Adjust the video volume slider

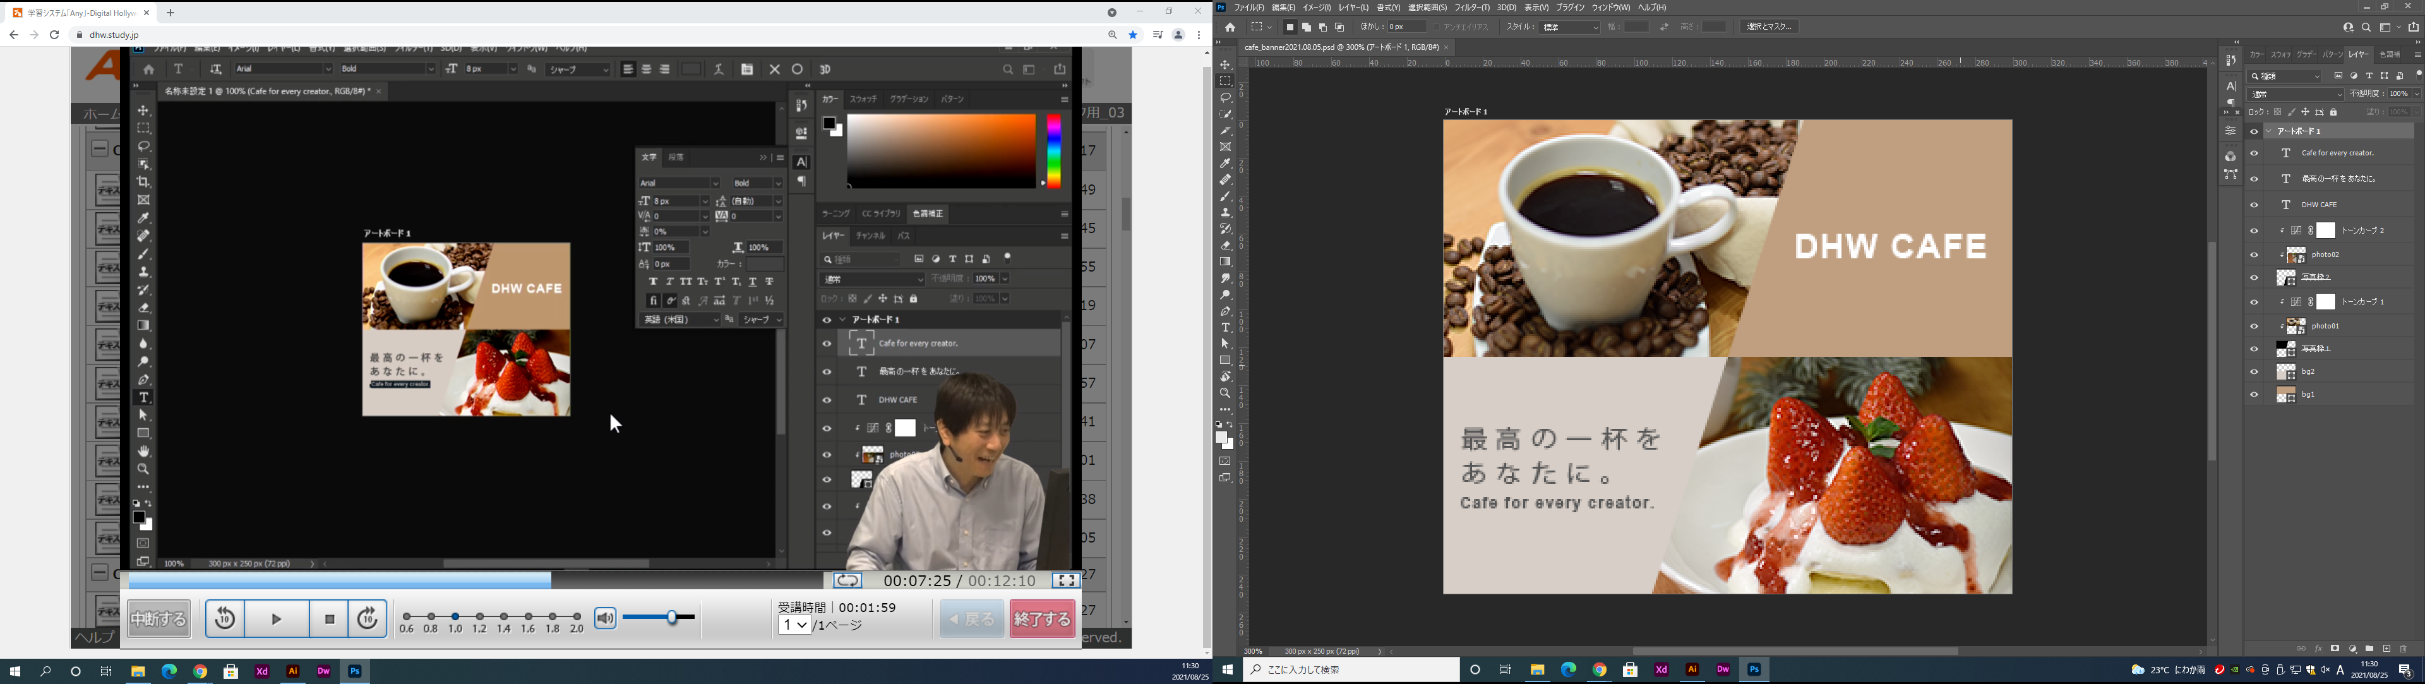coord(659,617)
